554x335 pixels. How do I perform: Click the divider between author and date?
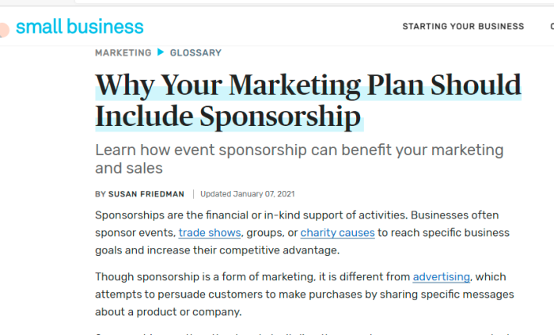193,194
